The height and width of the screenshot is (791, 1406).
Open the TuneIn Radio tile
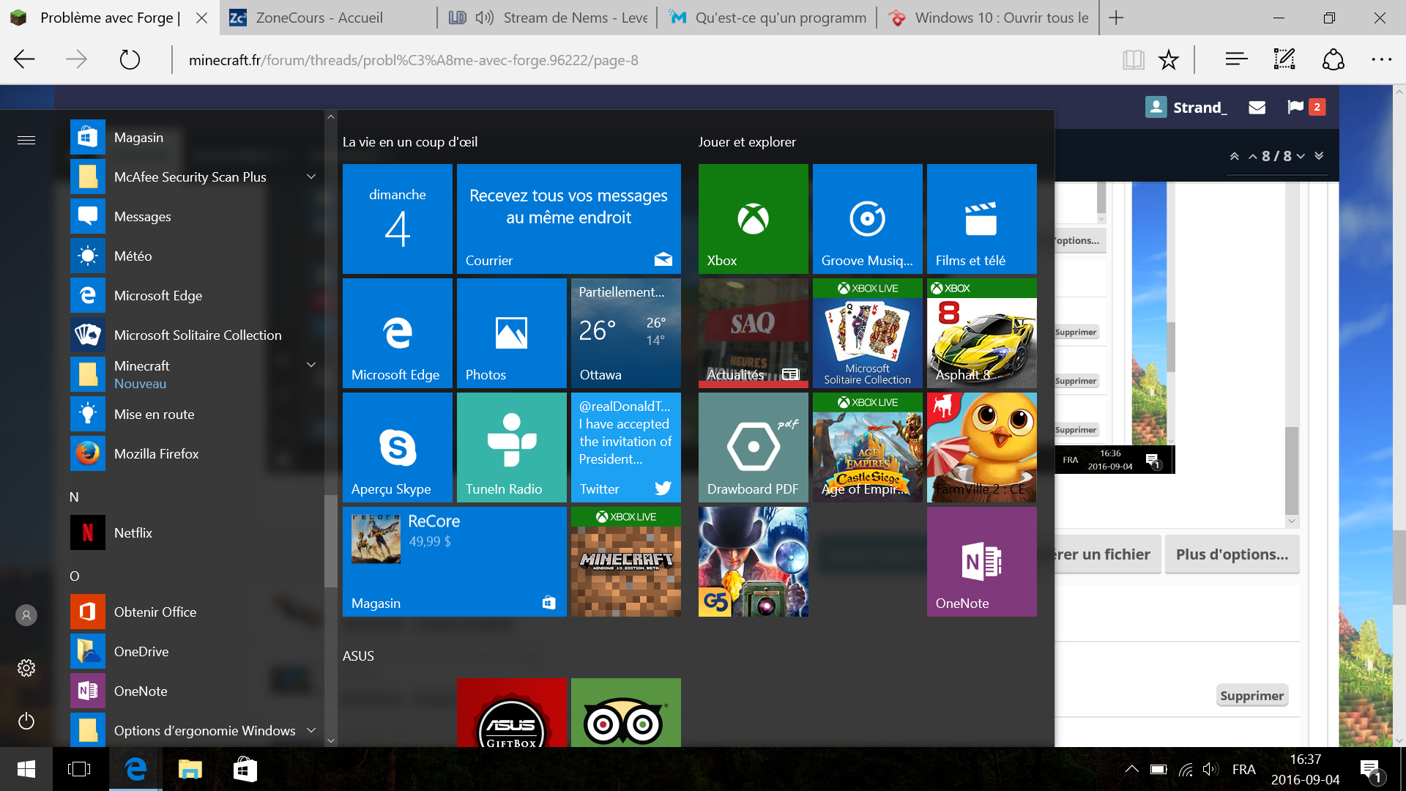click(x=511, y=447)
